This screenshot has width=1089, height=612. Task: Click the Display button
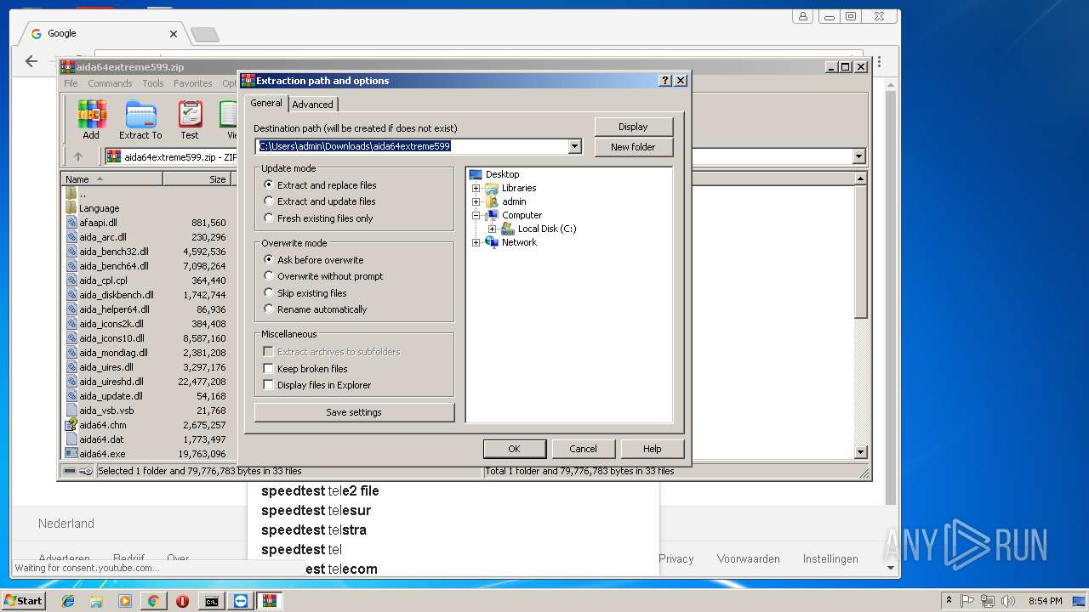point(633,127)
